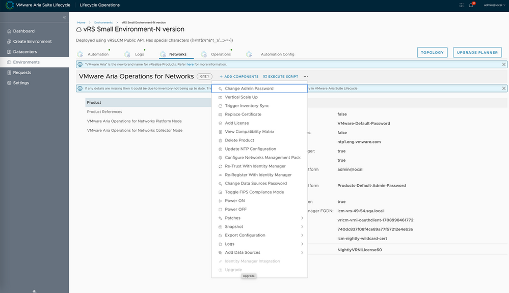Collapse the sidebar with the double chevron
The height and width of the screenshot is (293, 509).
tap(64, 17)
